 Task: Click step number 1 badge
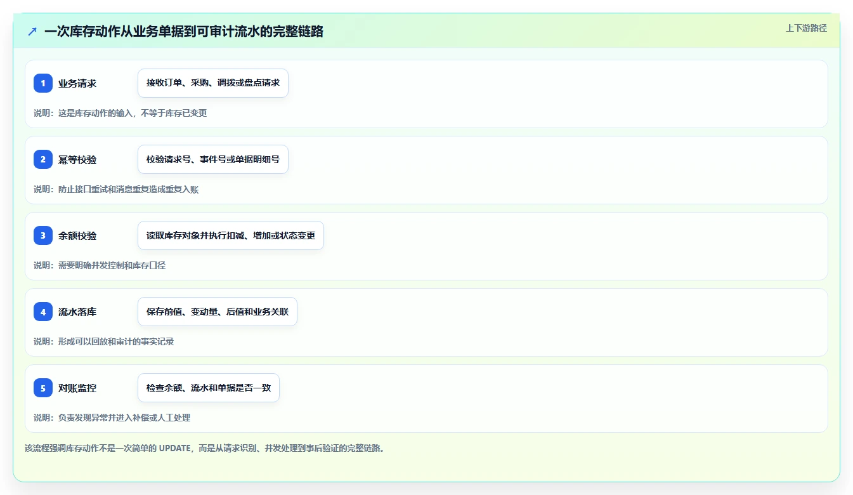point(43,83)
